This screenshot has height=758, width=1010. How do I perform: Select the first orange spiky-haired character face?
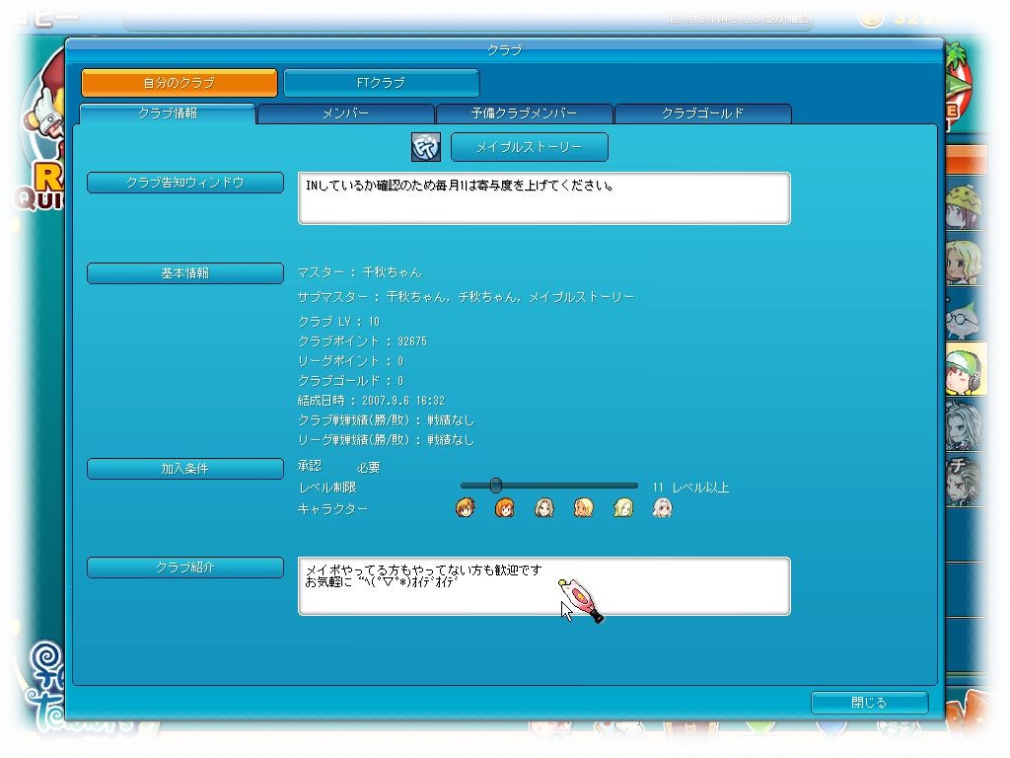pyautogui.click(x=466, y=508)
